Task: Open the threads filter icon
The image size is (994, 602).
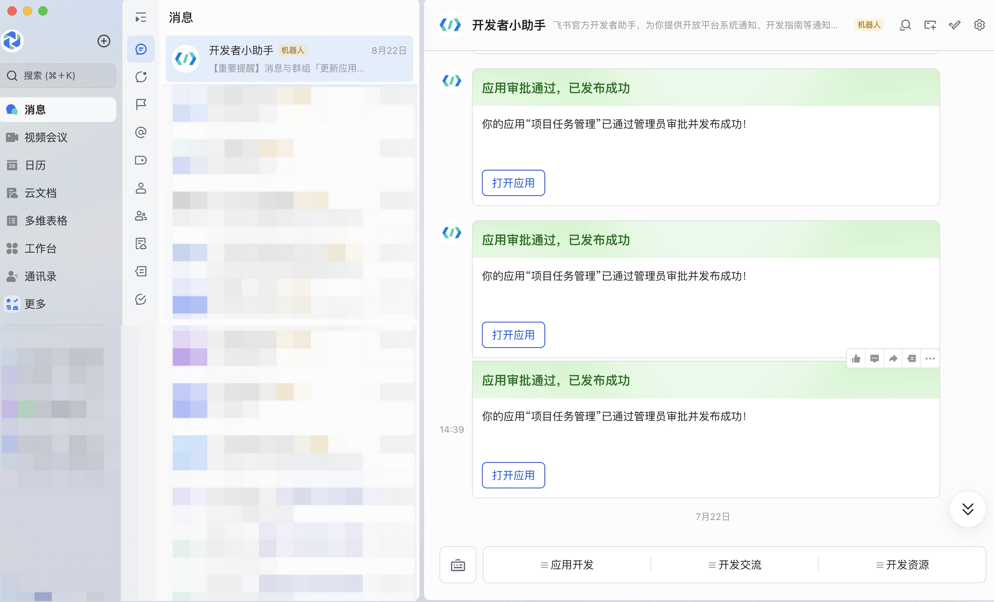Action: [x=141, y=272]
